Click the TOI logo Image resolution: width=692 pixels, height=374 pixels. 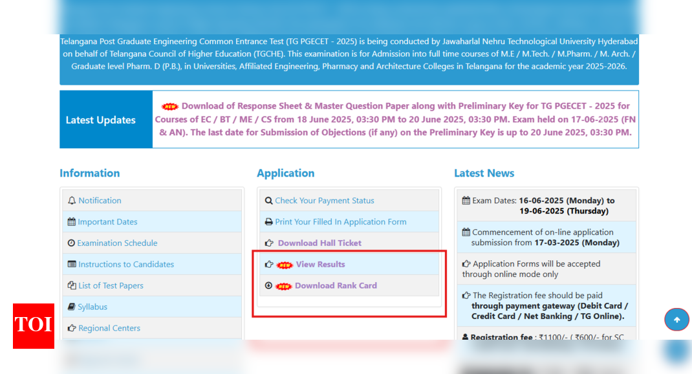click(33, 326)
